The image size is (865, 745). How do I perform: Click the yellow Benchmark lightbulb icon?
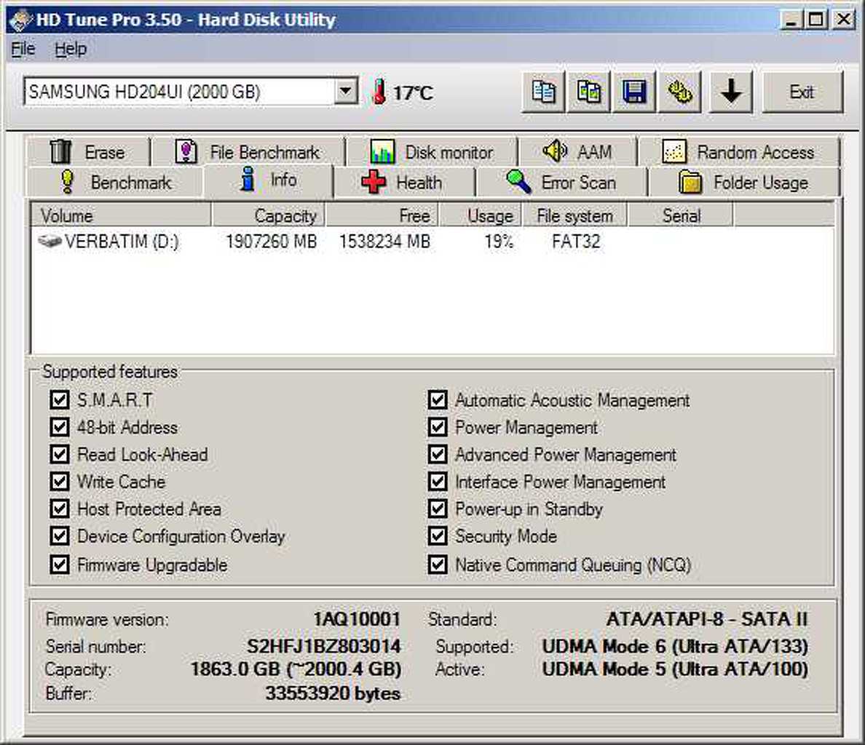pos(67,182)
